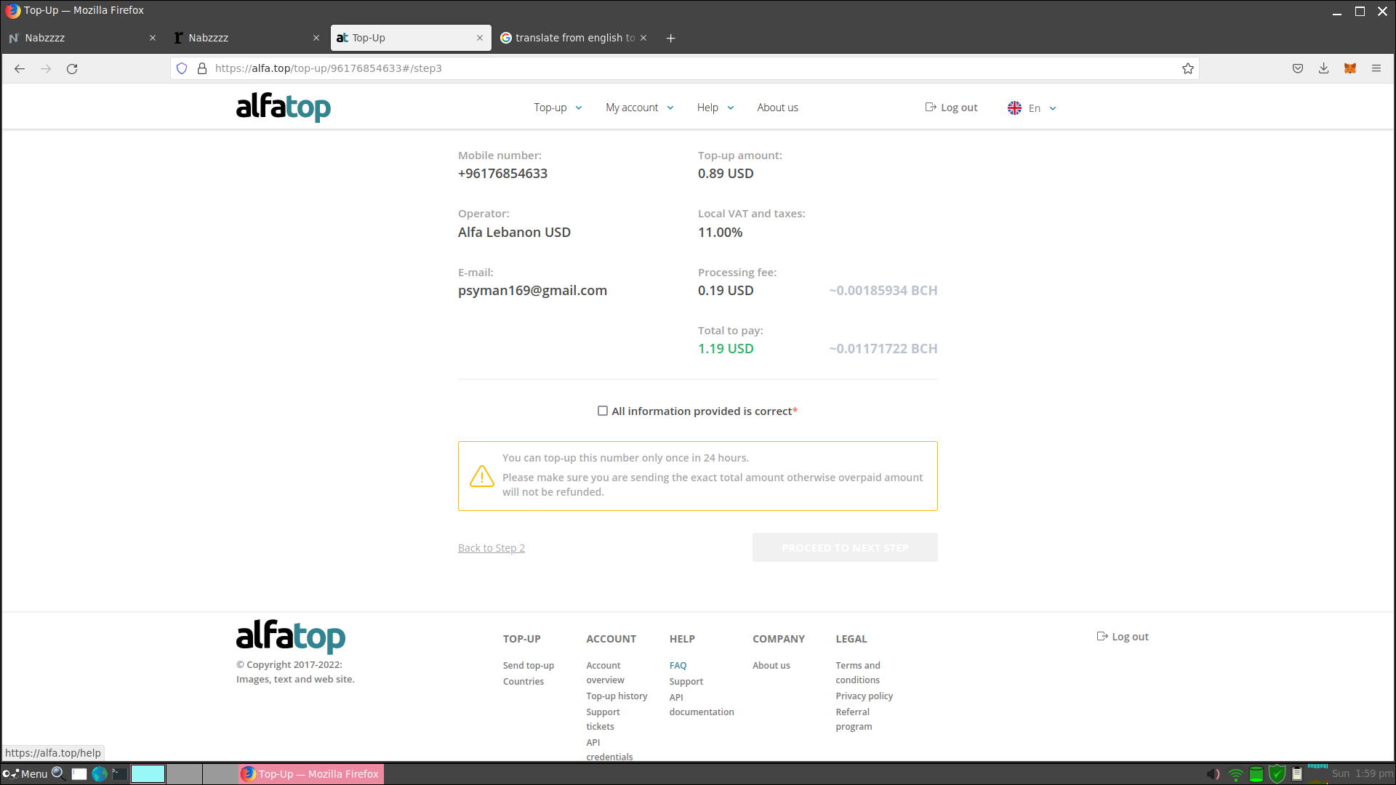The width and height of the screenshot is (1396, 785).
Task: Open the Privacy policy link
Action: tap(865, 696)
